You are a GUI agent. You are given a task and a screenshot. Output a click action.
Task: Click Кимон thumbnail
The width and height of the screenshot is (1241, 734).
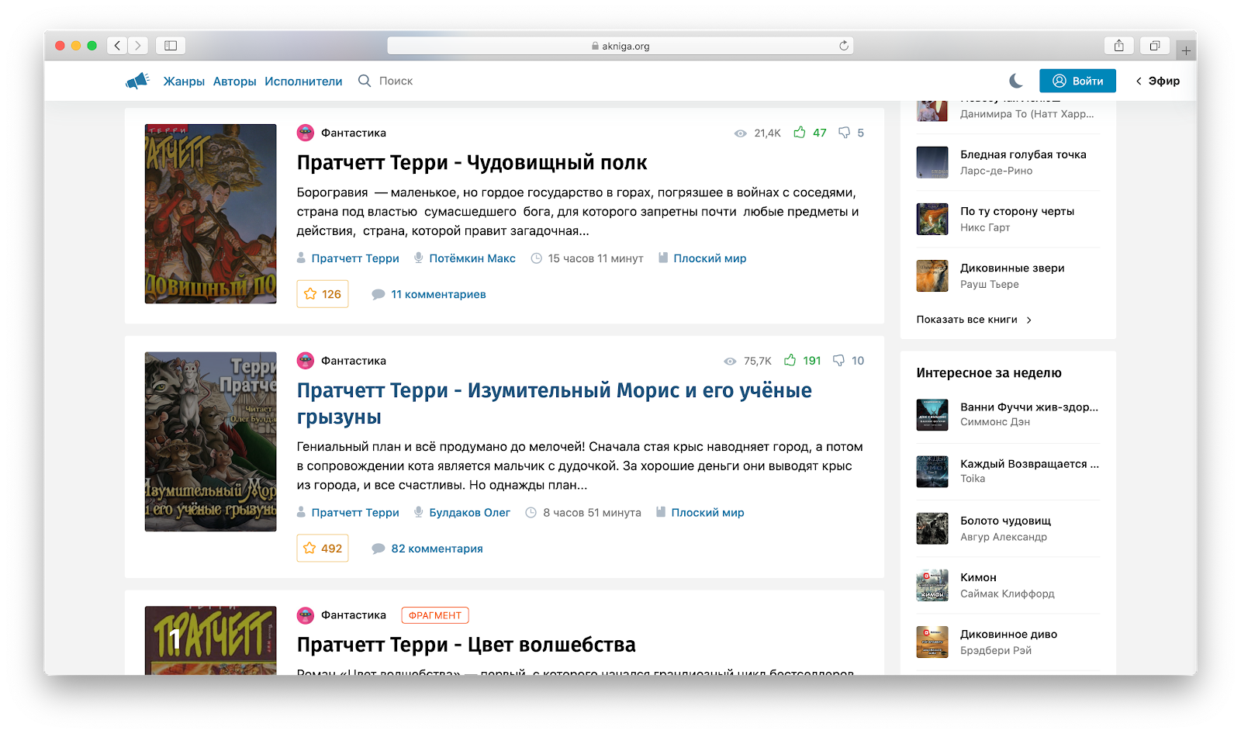932,585
